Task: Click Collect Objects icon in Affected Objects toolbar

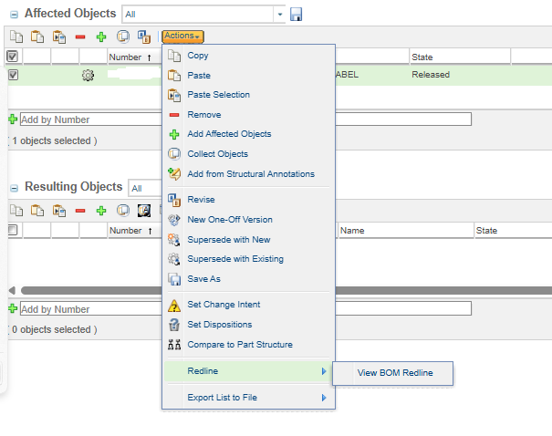Action: pos(122,36)
